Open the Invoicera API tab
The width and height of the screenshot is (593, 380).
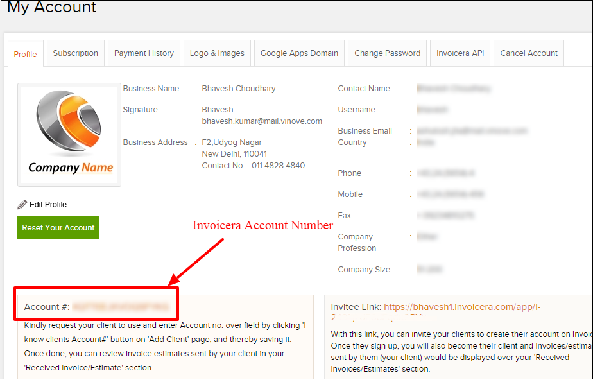tap(460, 53)
